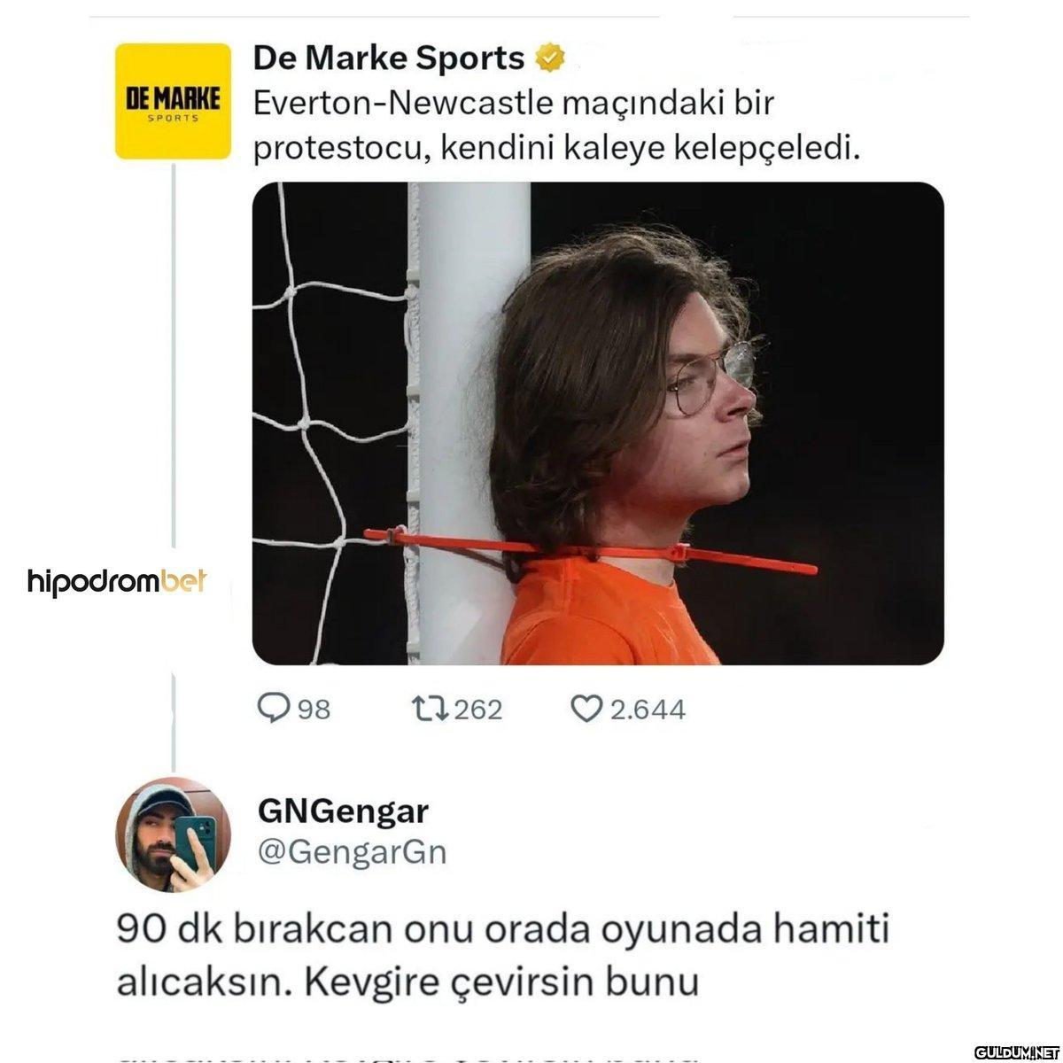Viewport: 1063px width, 1063px height.
Task: Click the gold verified badge
Action: click(549, 58)
